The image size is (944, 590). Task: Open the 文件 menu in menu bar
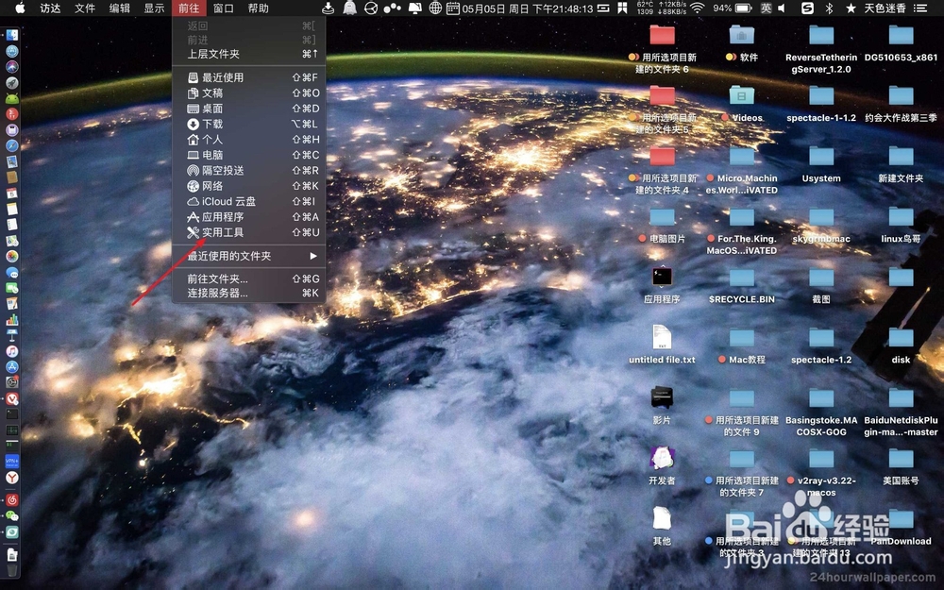pos(85,8)
